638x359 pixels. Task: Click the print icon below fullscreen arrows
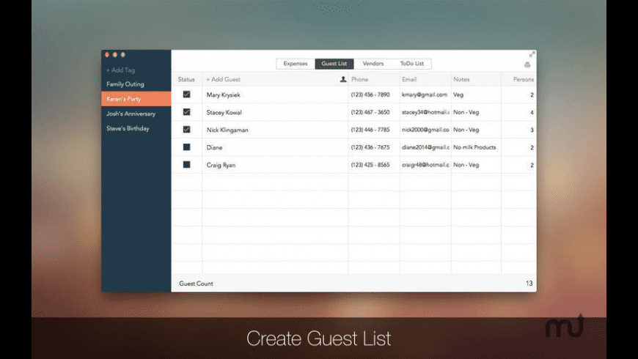527,64
